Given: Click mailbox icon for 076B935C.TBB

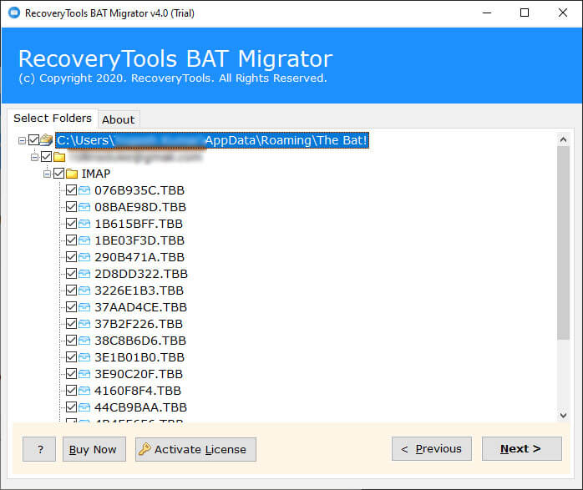Looking at the screenshot, I should (x=84, y=190).
